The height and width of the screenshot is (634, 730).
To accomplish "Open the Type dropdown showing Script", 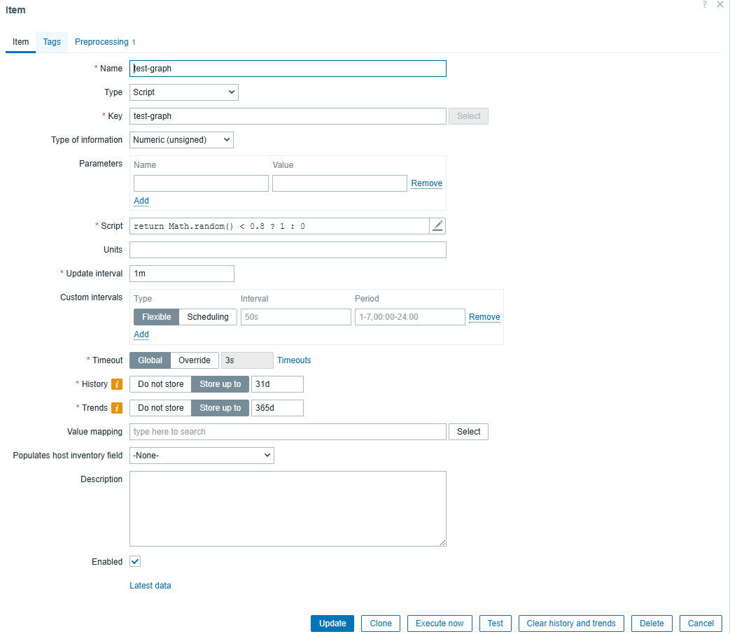I will (x=184, y=92).
